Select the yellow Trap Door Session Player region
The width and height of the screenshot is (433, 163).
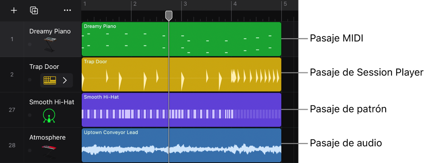(x=181, y=74)
